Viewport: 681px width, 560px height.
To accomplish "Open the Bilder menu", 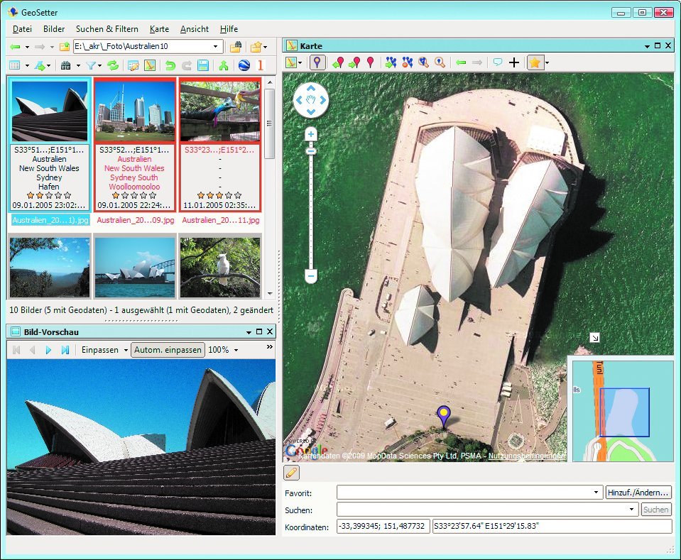I will (54, 29).
